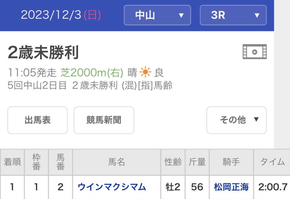Select the 騎手 column header

click(231, 162)
